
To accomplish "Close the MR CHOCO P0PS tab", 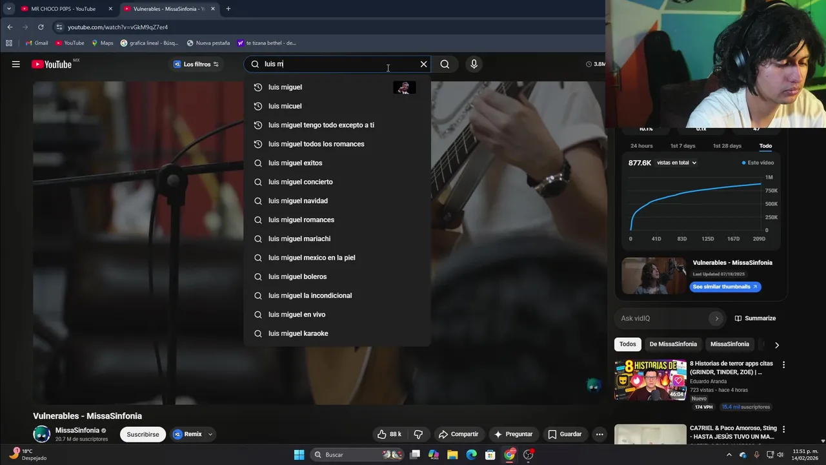I will click(110, 9).
